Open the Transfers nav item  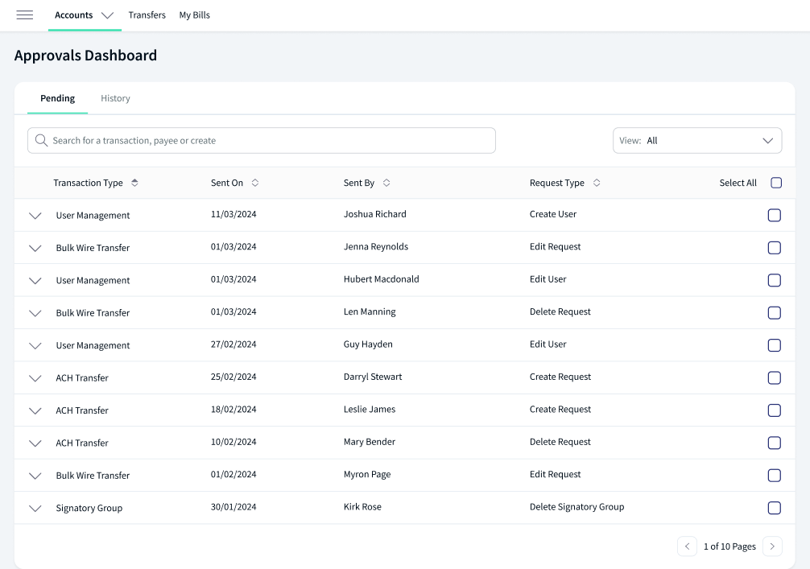coord(147,15)
